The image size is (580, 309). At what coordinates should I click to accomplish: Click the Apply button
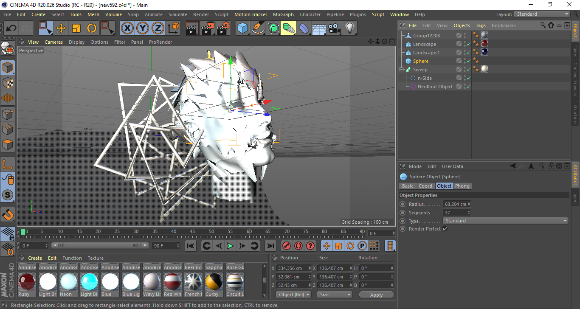pyautogui.click(x=376, y=295)
